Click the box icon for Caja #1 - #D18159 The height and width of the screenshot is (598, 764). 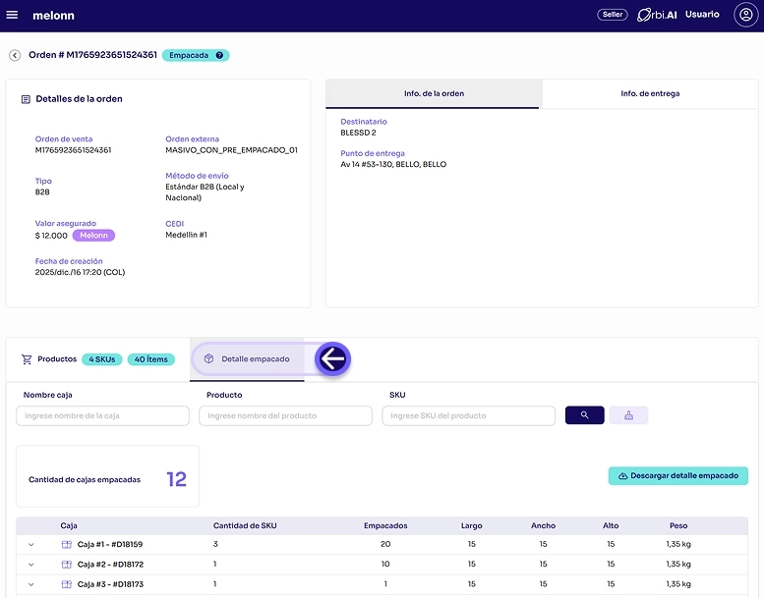coord(67,544)
